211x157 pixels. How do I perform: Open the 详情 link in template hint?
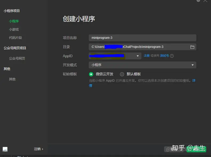click(194, 81)
